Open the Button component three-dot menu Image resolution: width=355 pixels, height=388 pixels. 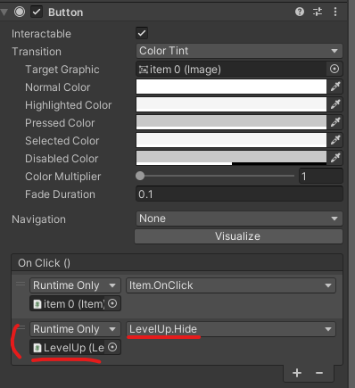point(335,12)
